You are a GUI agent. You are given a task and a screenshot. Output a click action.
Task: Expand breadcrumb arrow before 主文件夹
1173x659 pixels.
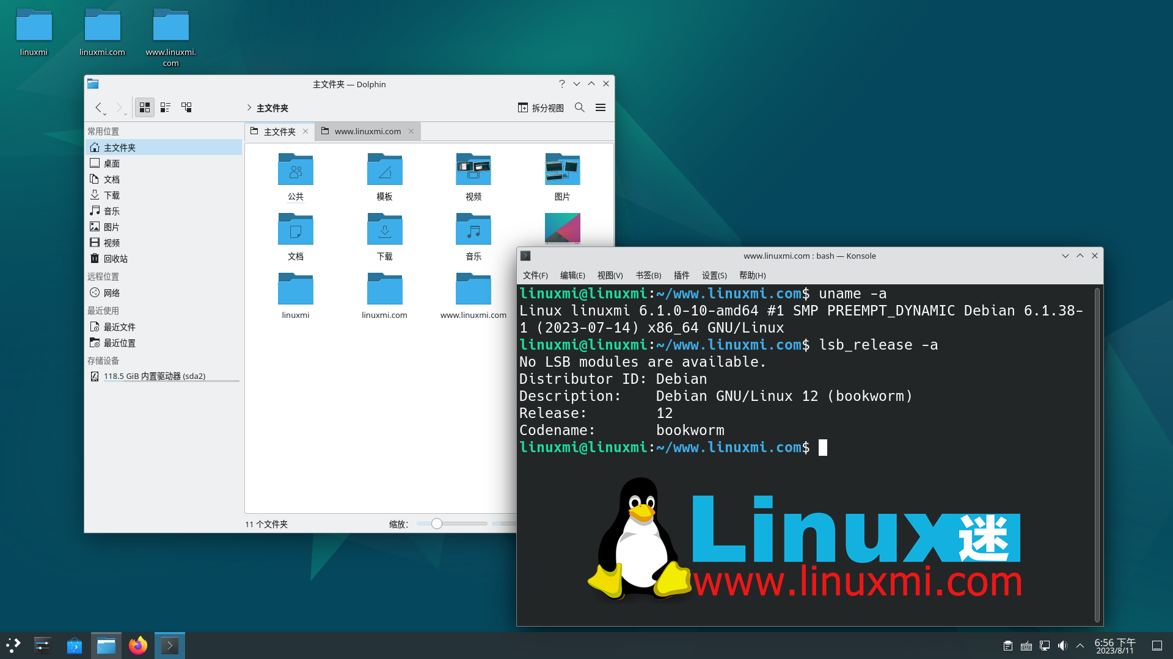(249, 107)
